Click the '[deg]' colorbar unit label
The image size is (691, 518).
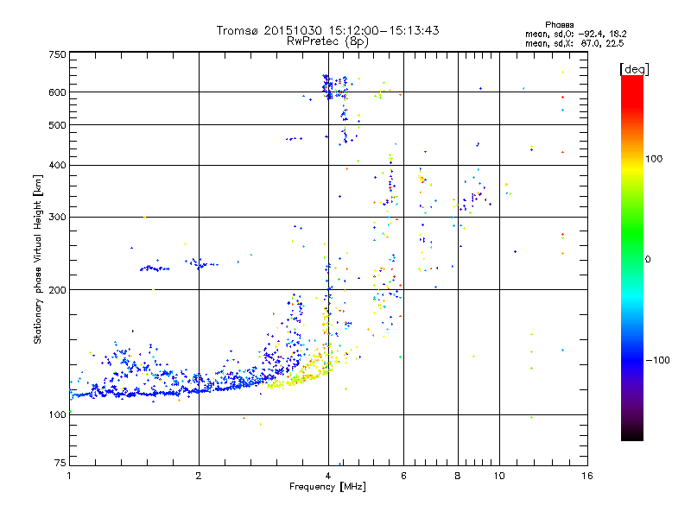click(x=634, y=69)
